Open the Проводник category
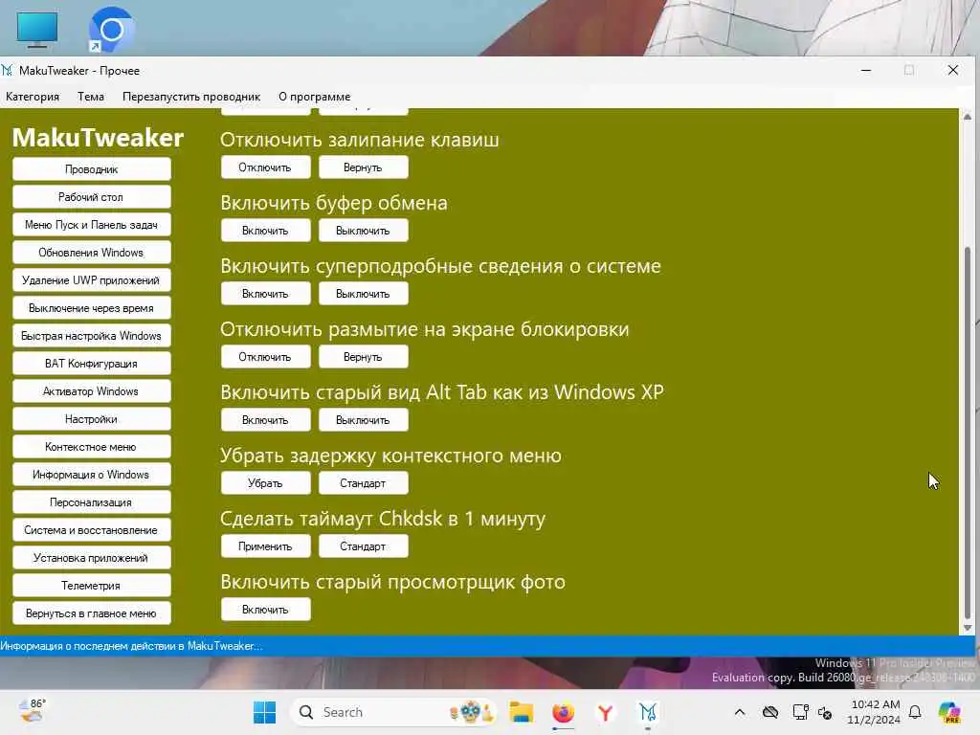 (91, 169)
